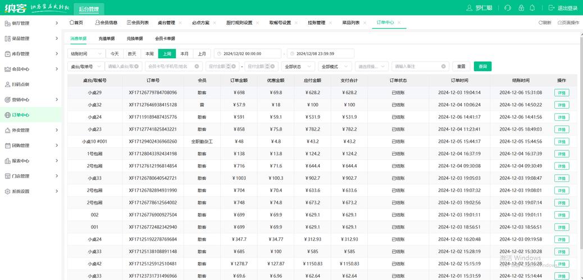Screen dimensions: 583x280
Task: Click the 退出登录 logout icon
Action: coord(552,8)
